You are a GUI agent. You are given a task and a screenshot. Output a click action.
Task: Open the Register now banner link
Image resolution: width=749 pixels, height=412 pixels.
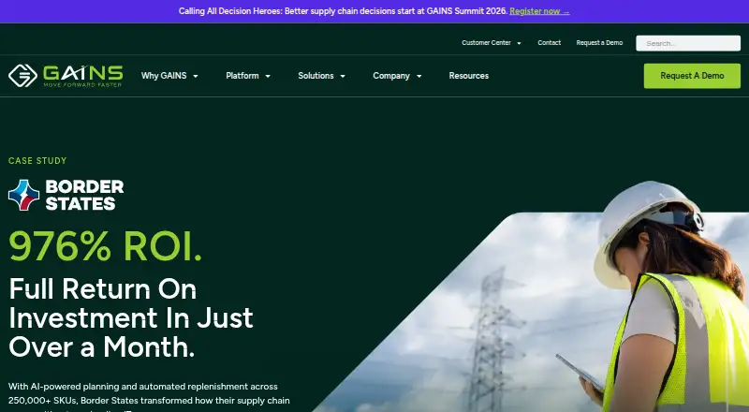tap(539, 11)
